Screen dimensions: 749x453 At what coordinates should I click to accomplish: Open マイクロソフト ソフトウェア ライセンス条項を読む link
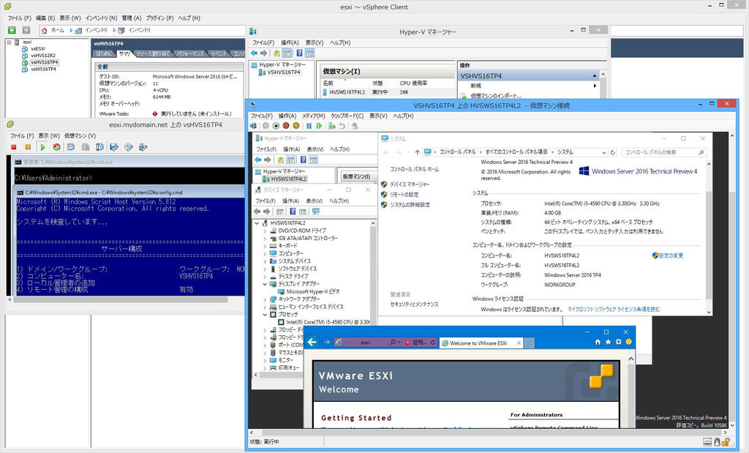(x=614, y=309)
